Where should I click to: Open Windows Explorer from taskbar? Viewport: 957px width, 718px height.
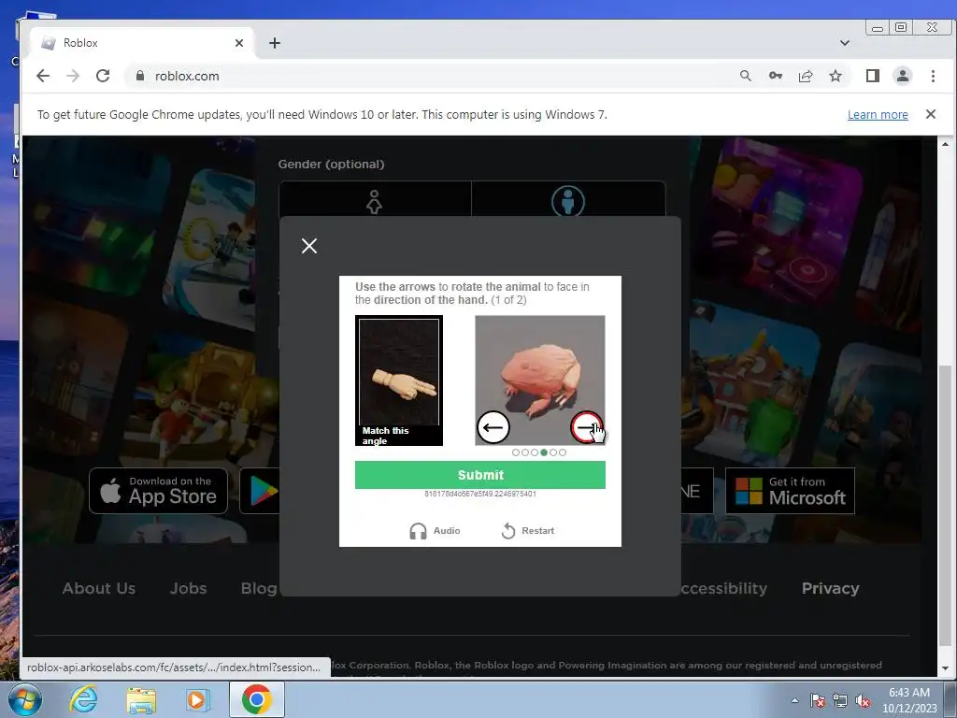(141, 699)
